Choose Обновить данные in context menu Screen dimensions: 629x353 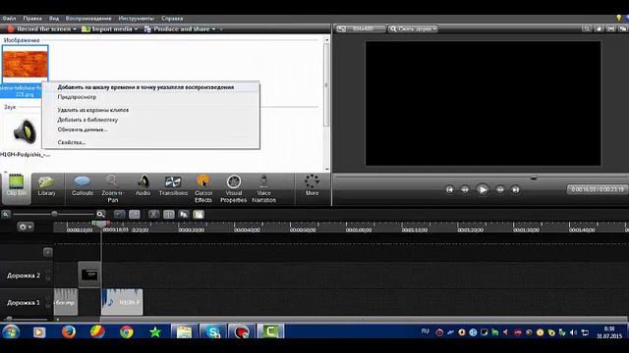pyautogui.click(x=150, y=129)
